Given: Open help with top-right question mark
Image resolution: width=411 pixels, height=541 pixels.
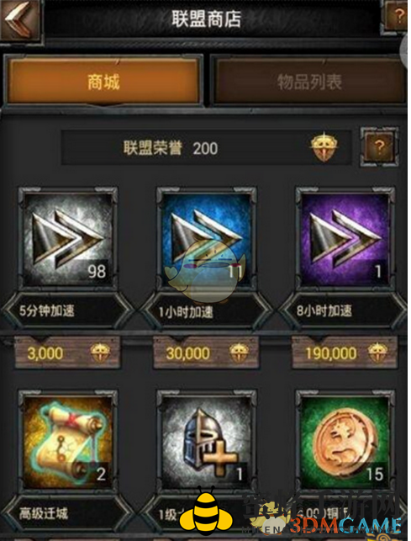Looking at the screenshot, I should (x=397, y=16).
